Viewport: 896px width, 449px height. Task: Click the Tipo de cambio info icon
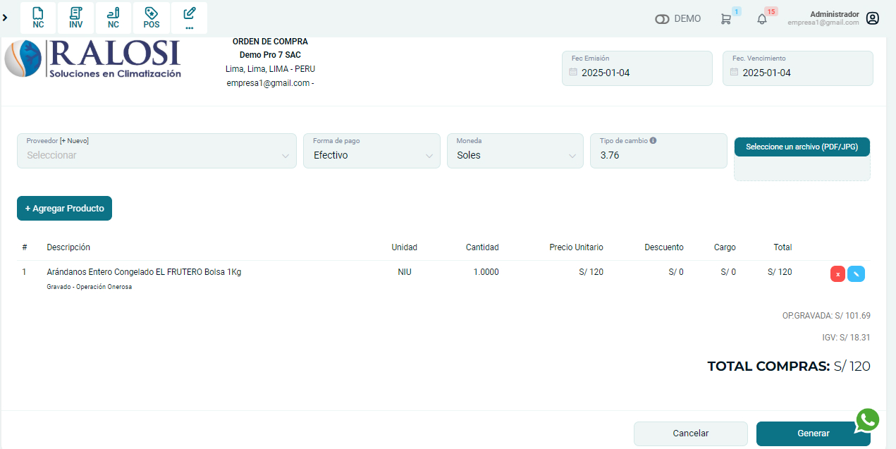[653, 140]
